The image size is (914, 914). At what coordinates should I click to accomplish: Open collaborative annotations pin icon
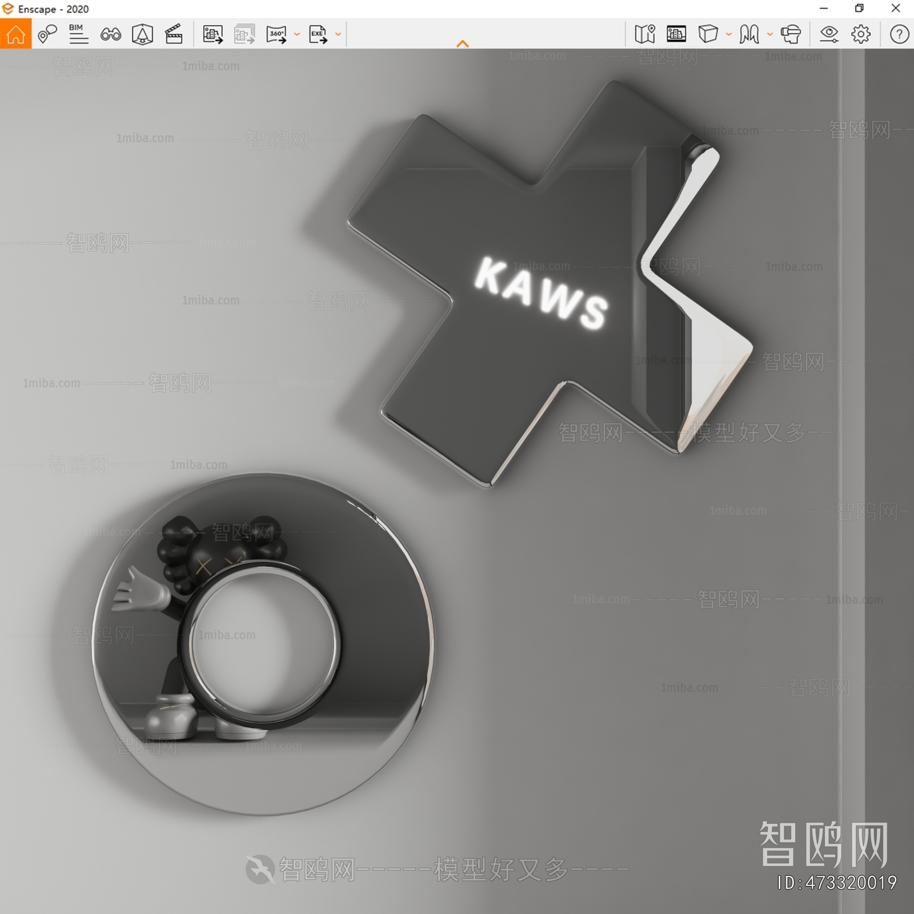tap(47, 34)
